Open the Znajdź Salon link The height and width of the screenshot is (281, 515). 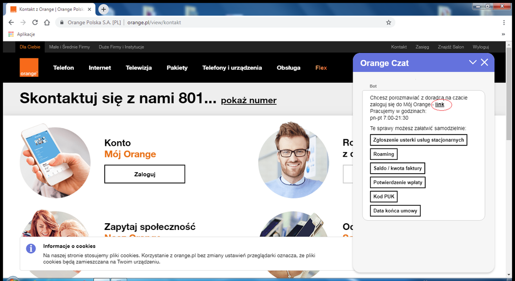coord(451,47)
